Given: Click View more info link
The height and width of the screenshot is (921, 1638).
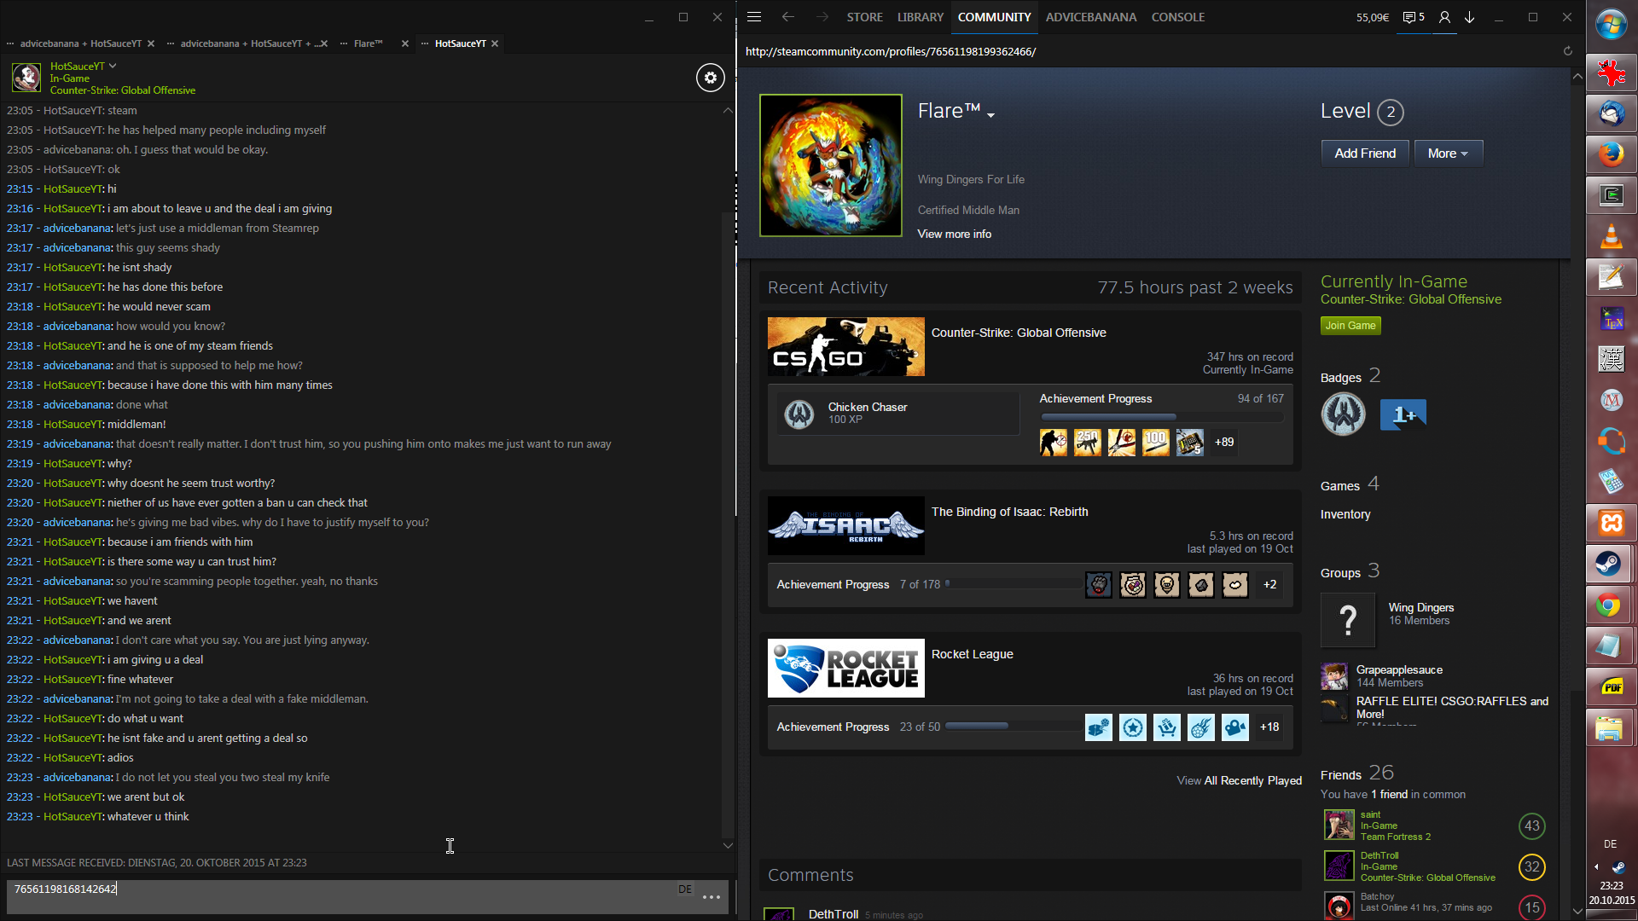Looking at the screenshot, I should coord(954,234).
